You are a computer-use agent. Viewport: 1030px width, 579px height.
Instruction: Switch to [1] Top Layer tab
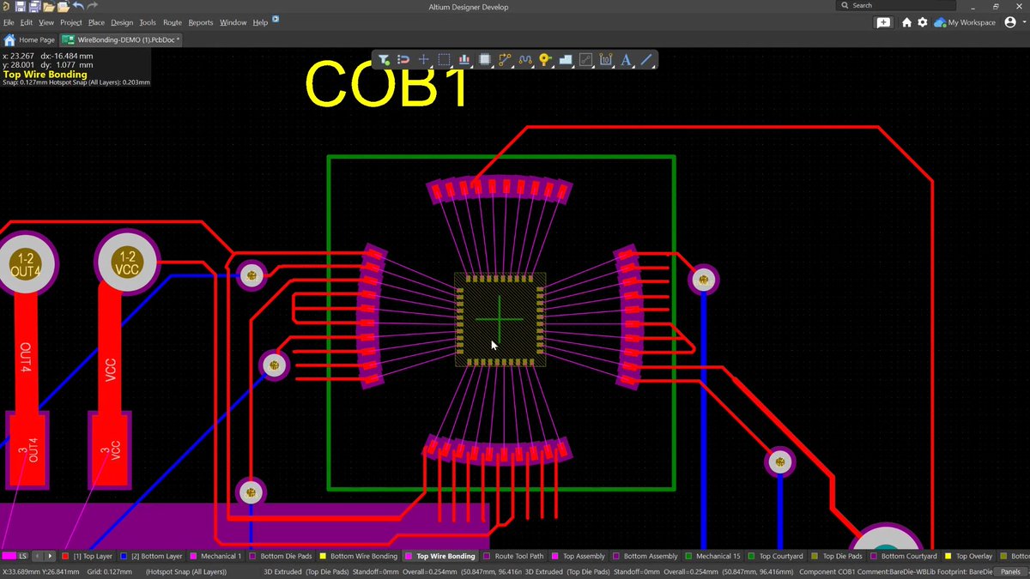(88, 556)
